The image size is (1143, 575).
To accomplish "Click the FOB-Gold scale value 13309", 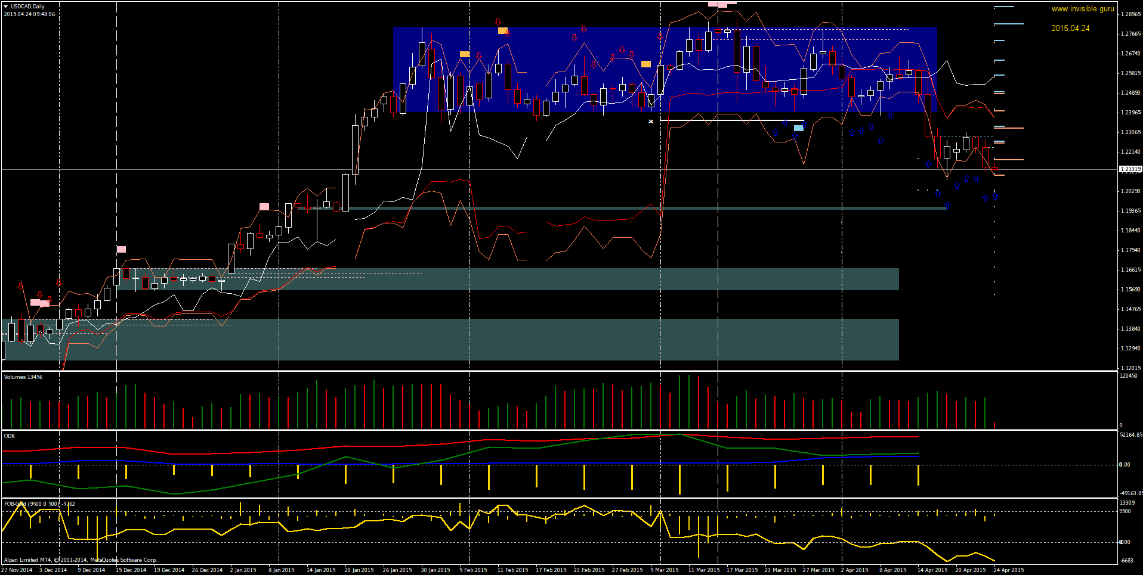I will coord(1127,503).
